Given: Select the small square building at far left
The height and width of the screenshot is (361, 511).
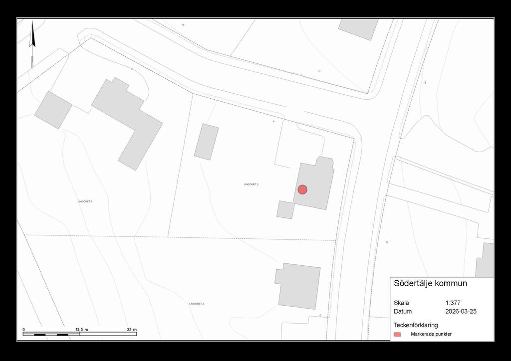Looking at the screenshot, I should click(x=53, y=110).
